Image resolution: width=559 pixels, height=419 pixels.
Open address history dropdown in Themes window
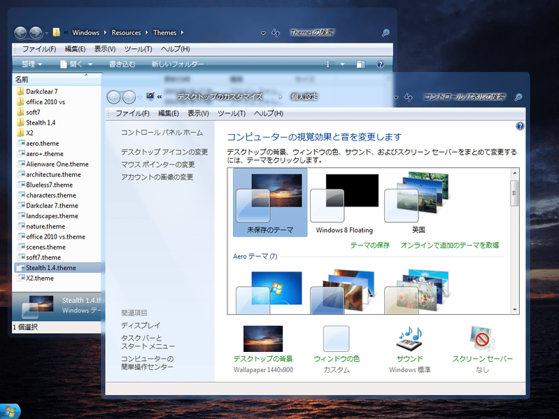pos(263,33)
